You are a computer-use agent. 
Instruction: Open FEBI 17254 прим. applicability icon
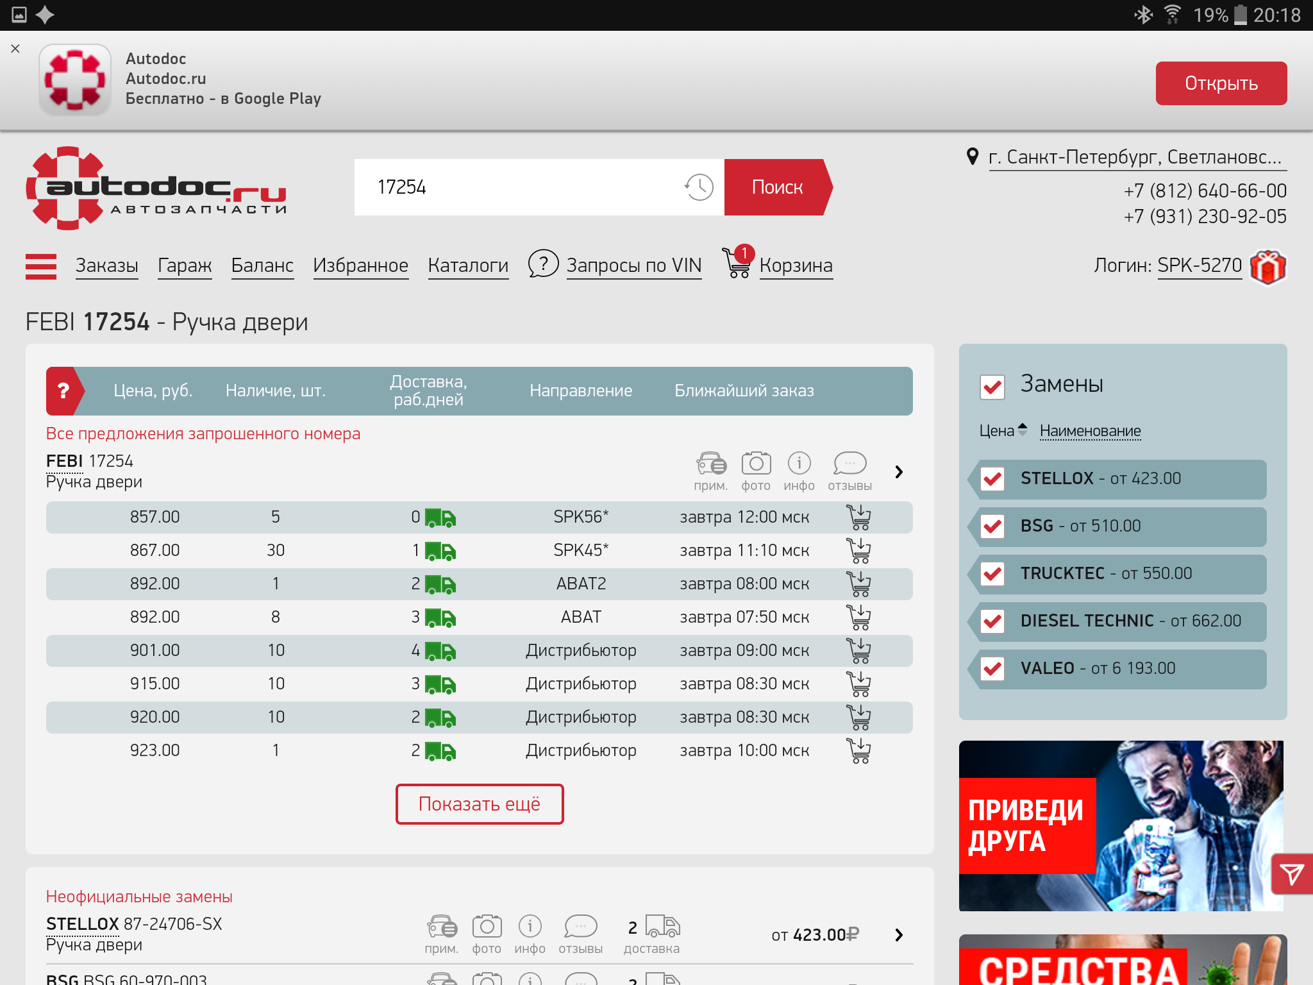click(x=710, y=471)
